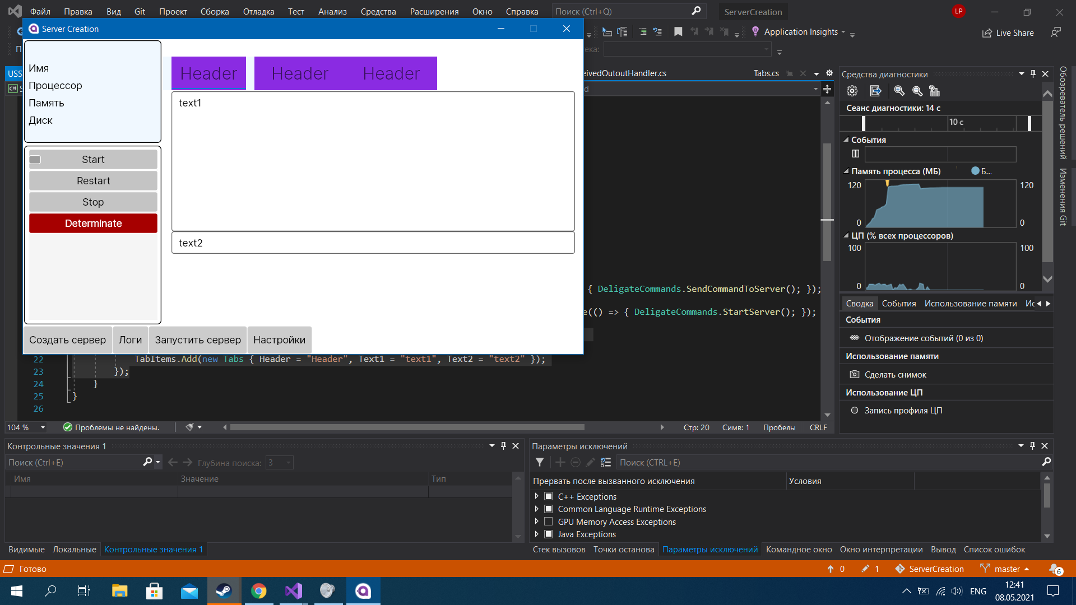Open Application Insights in the toolbar
The image size is (1076, 605).
pyautogui.click(x=801, y=32)
